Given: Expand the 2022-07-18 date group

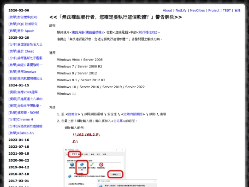Looking at the screenshot, I should [x=19, y=147].
